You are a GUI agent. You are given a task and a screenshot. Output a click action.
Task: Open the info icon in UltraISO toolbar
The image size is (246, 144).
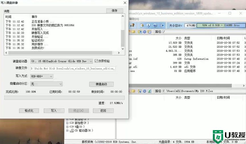point(148,25)
